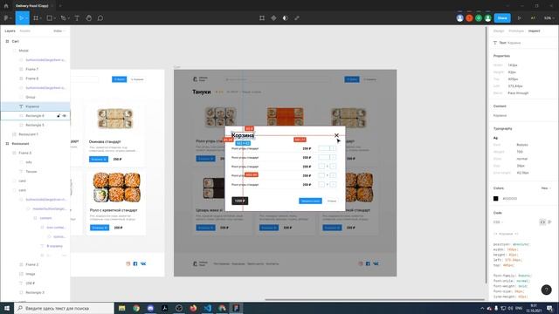Select the Text tool
The height and width of the screenshot is (314, 559).
coord(77,17)
